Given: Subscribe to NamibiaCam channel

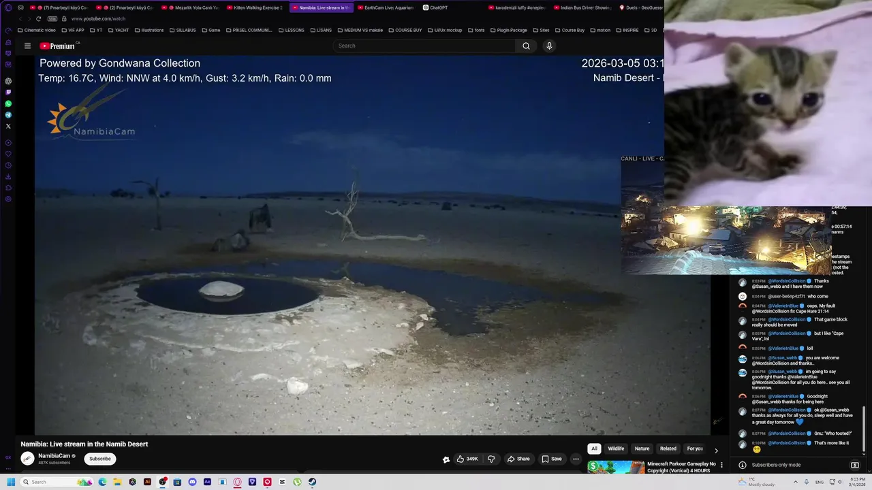Looking at the screenshot, I should pos(100,459).
